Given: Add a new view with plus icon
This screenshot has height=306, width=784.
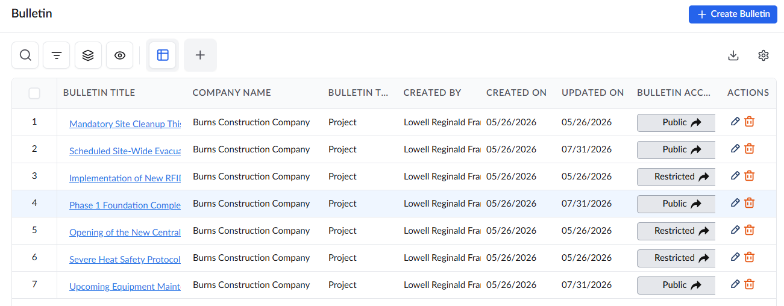Looking at the screenshot, I should [200, 55].
